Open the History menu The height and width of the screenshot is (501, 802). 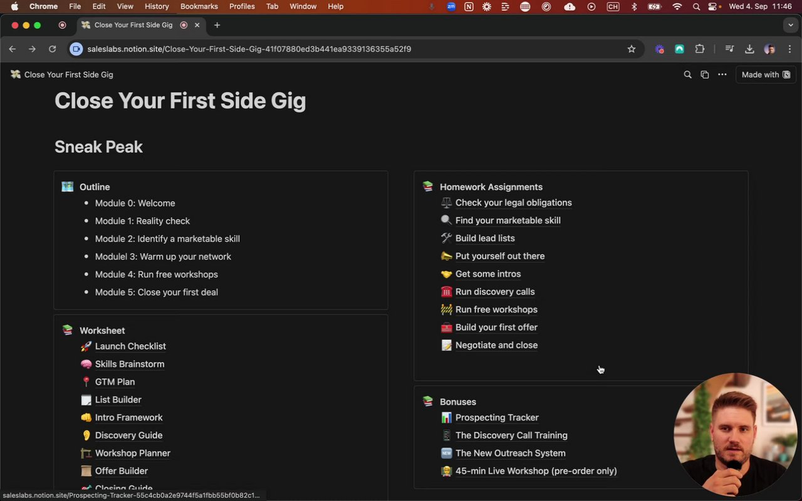click(157, 6)
